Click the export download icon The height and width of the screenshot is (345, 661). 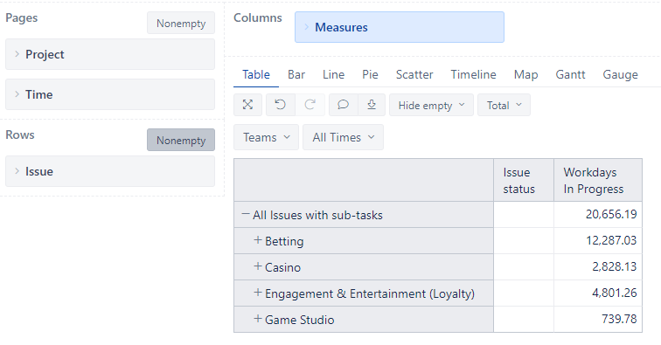(x=372, y=105)
